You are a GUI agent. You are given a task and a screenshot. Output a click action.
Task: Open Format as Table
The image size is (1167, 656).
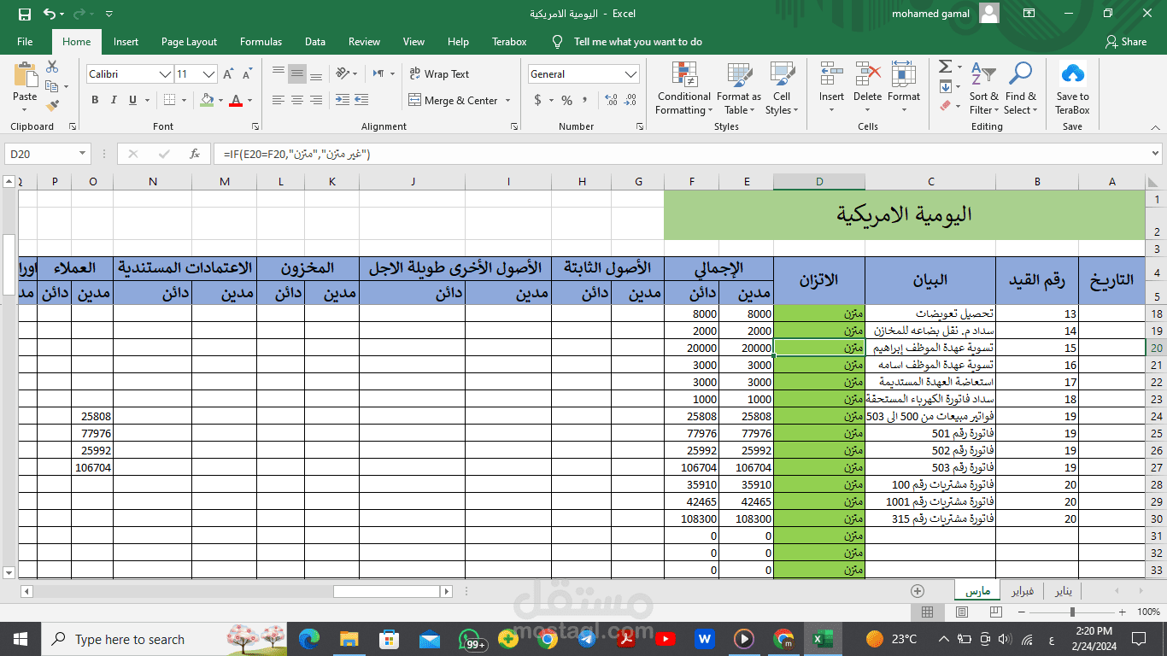[x=738, y=88]
